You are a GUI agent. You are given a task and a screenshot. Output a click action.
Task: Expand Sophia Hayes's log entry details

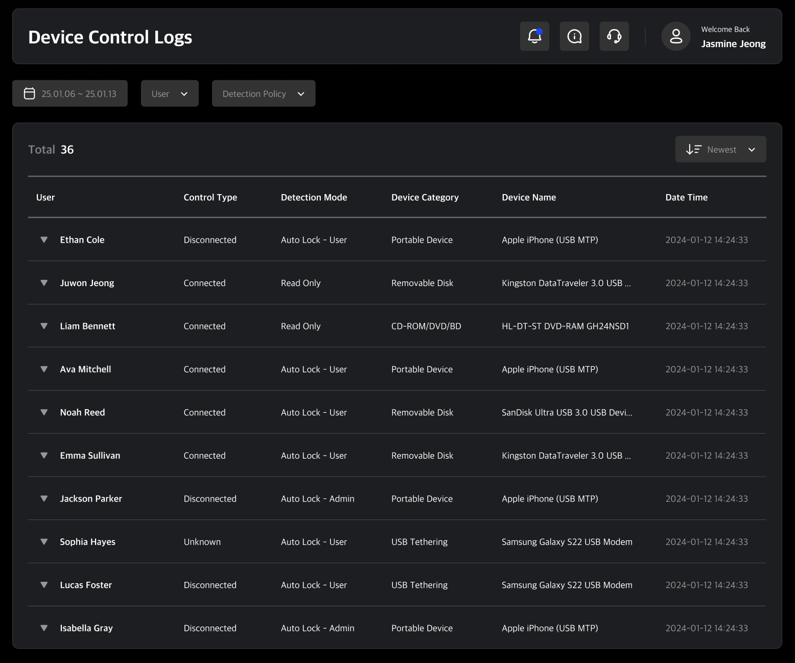[x=44, y=542]
